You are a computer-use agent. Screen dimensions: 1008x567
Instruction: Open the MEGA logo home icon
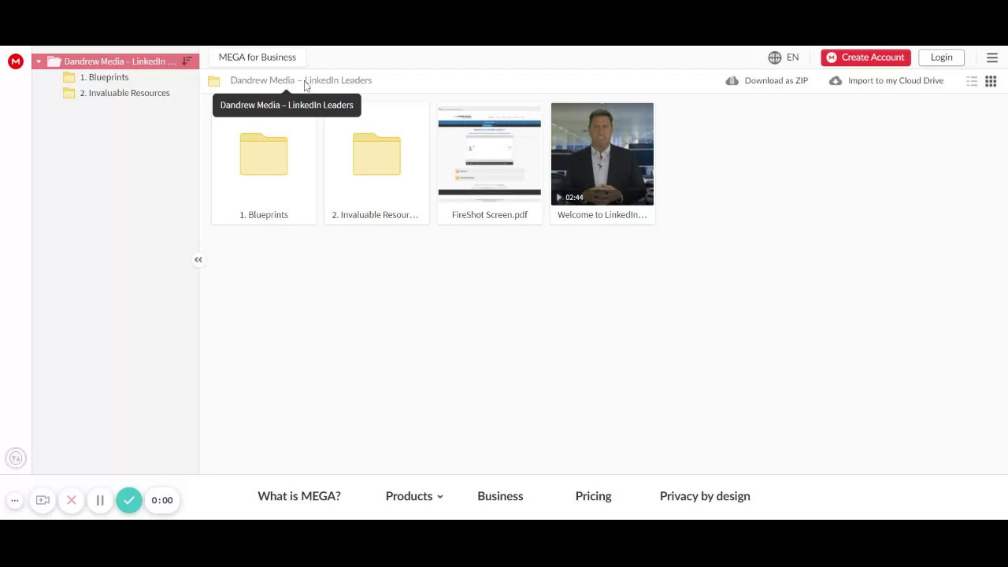[x=16, y=61]
